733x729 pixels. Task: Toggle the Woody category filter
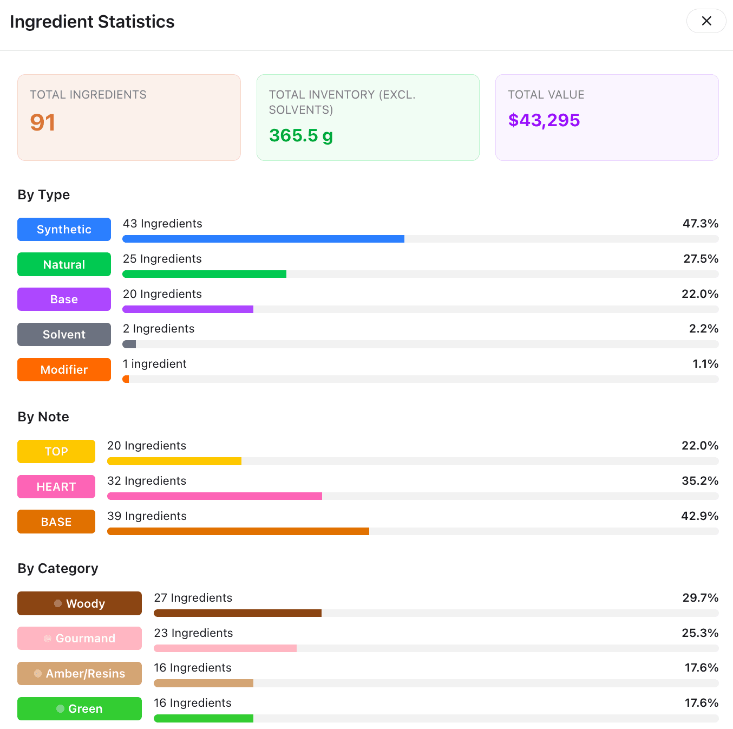tap(79, 603)
